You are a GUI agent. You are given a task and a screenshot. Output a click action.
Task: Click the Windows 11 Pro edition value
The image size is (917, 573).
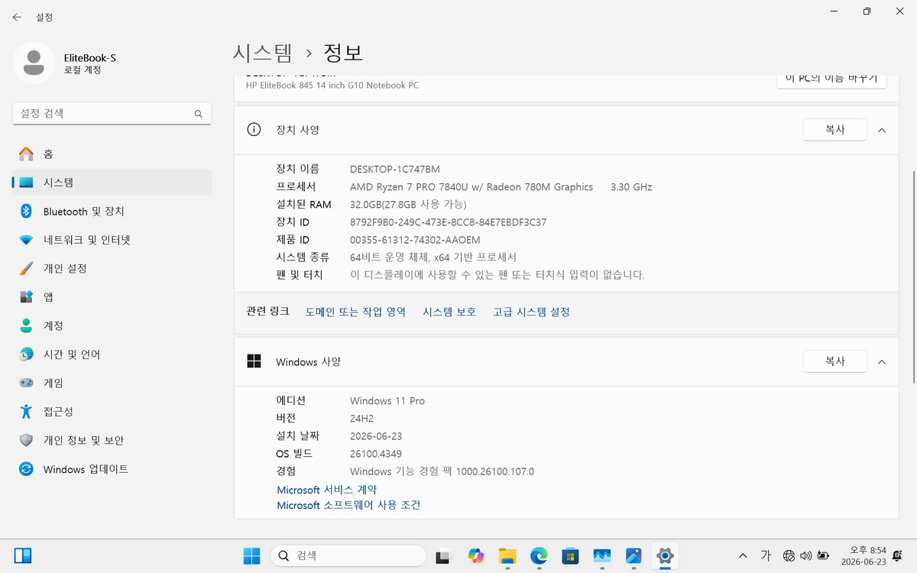click(387, 400)
